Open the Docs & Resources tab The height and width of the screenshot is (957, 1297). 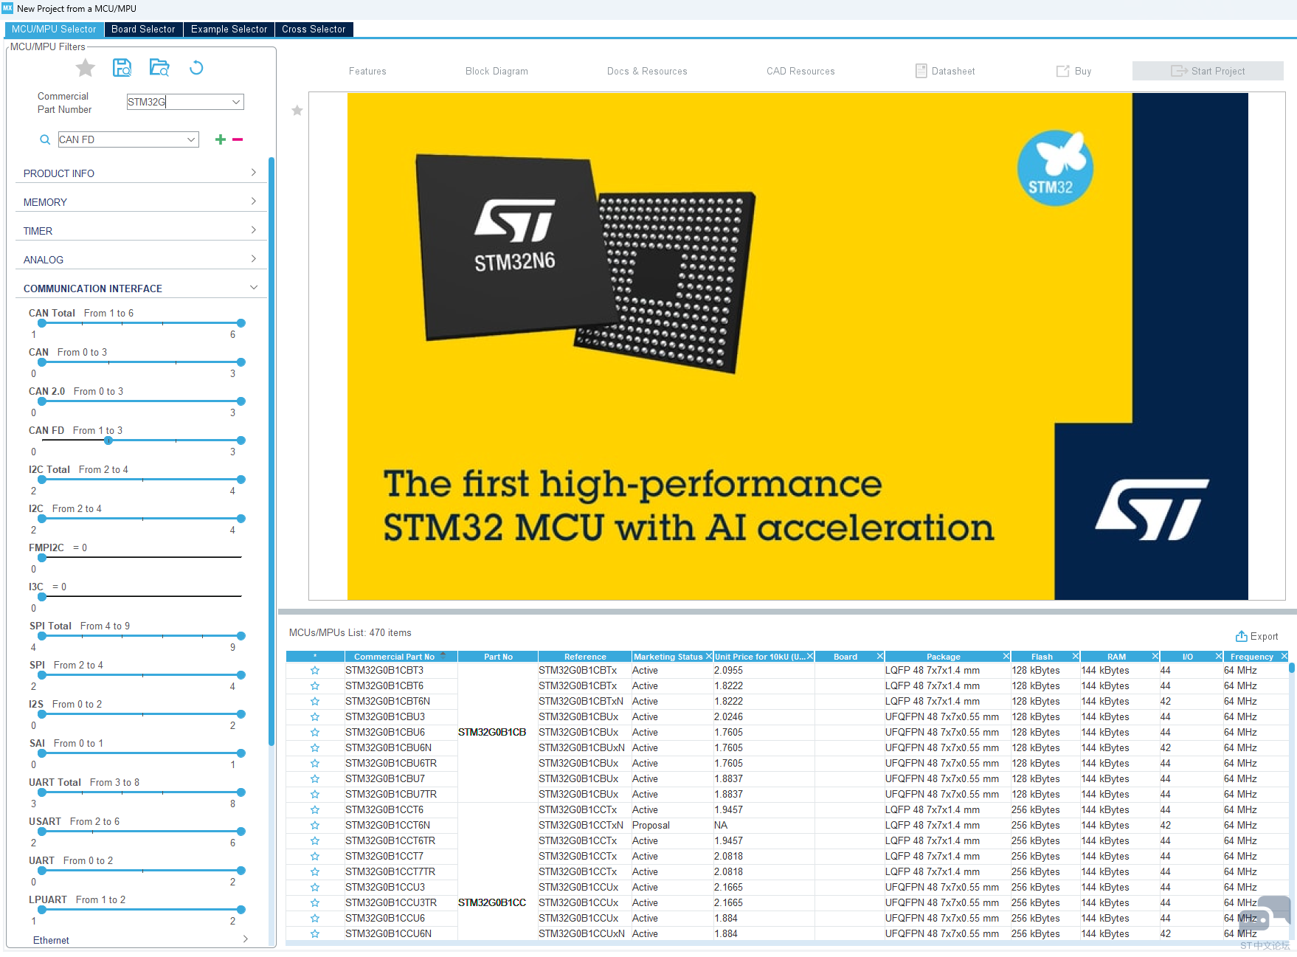[647, 72]
